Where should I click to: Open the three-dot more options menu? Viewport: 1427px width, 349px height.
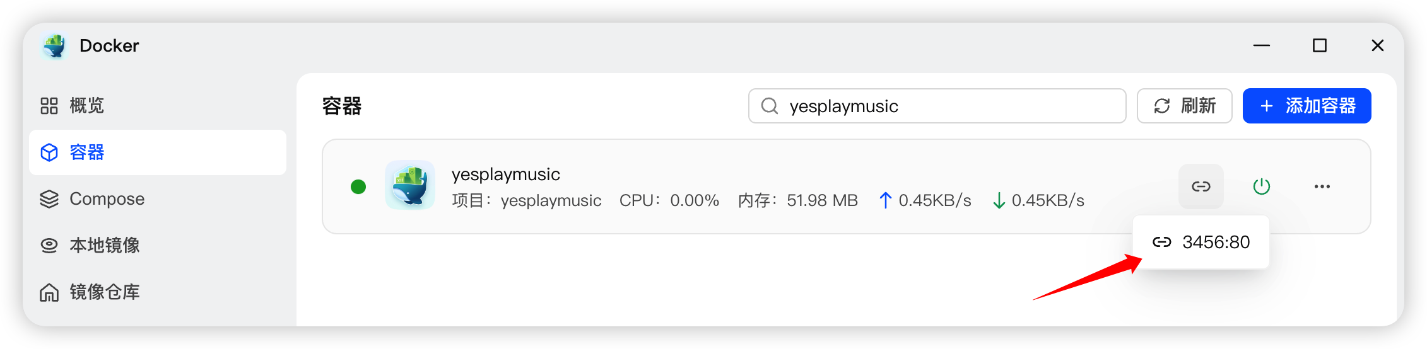1322,186
